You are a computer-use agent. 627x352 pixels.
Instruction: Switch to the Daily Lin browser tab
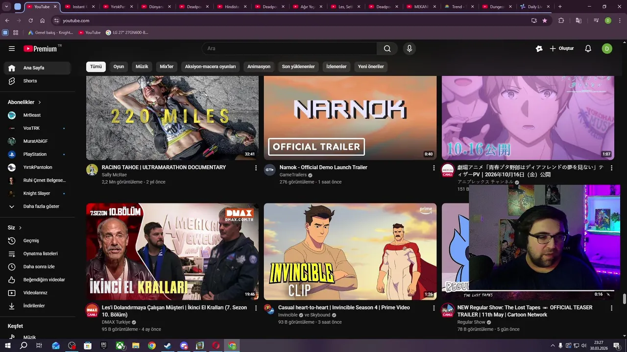(x=534, y=7)
